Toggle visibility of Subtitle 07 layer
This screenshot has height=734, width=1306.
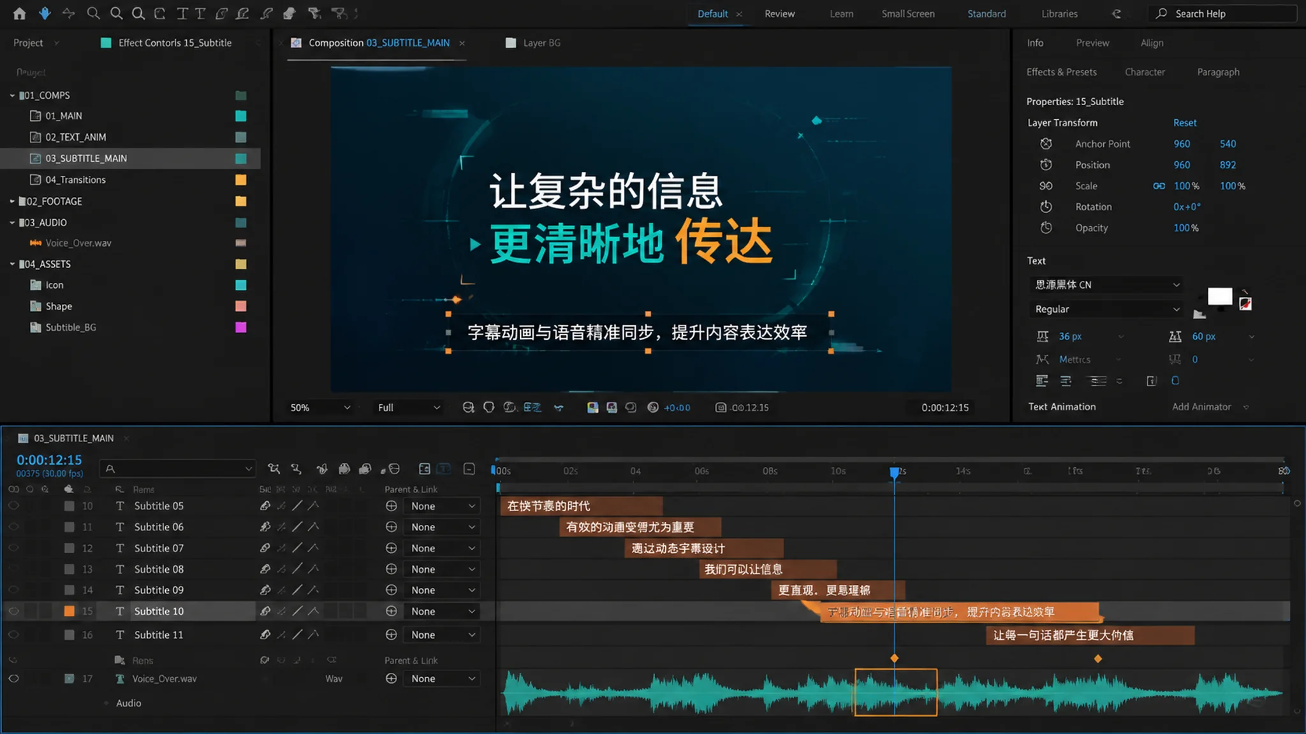[13, 548]
